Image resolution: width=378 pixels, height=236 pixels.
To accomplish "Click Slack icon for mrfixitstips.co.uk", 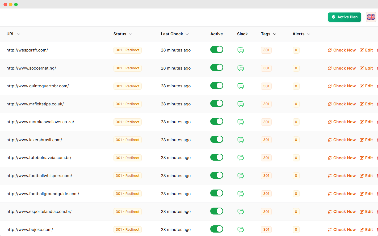I will coord(241,104).
